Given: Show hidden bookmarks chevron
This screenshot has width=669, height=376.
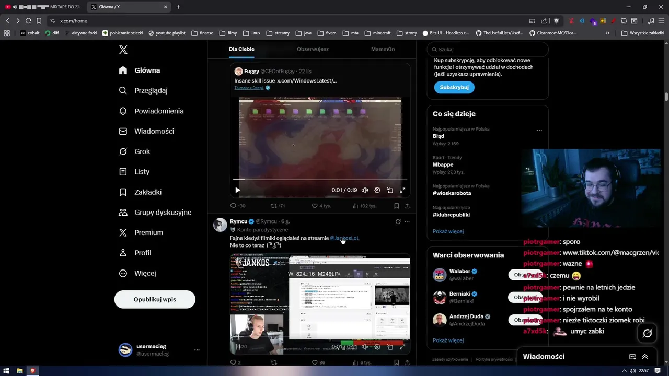Looking at the screenshot, I should tap(607, 33).
